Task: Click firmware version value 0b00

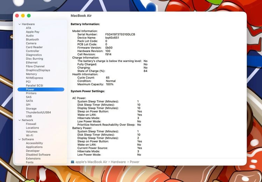Action: pos(109,48)
